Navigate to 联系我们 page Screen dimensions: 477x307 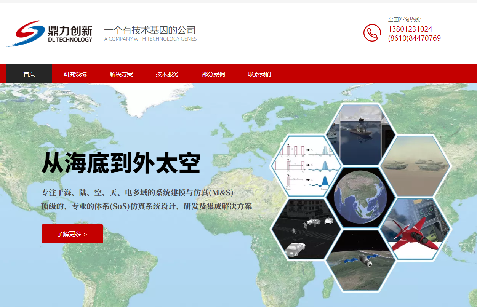click(x=259, y=74)
